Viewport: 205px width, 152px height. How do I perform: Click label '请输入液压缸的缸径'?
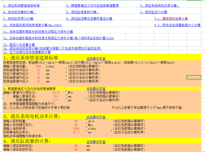tap(18, 146)
